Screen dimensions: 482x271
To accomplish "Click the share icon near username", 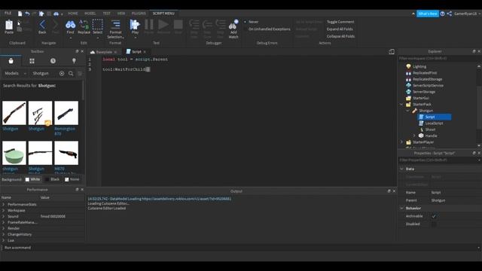I will [449, 14].
